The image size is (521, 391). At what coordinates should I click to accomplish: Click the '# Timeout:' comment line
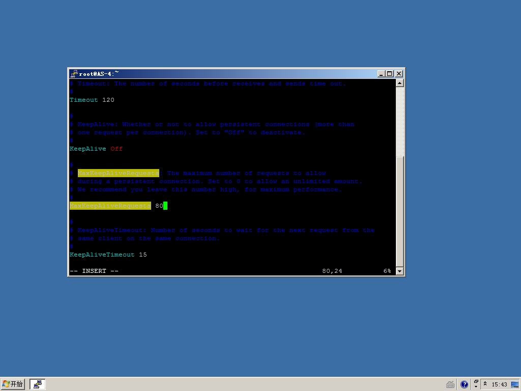(208, 83)
